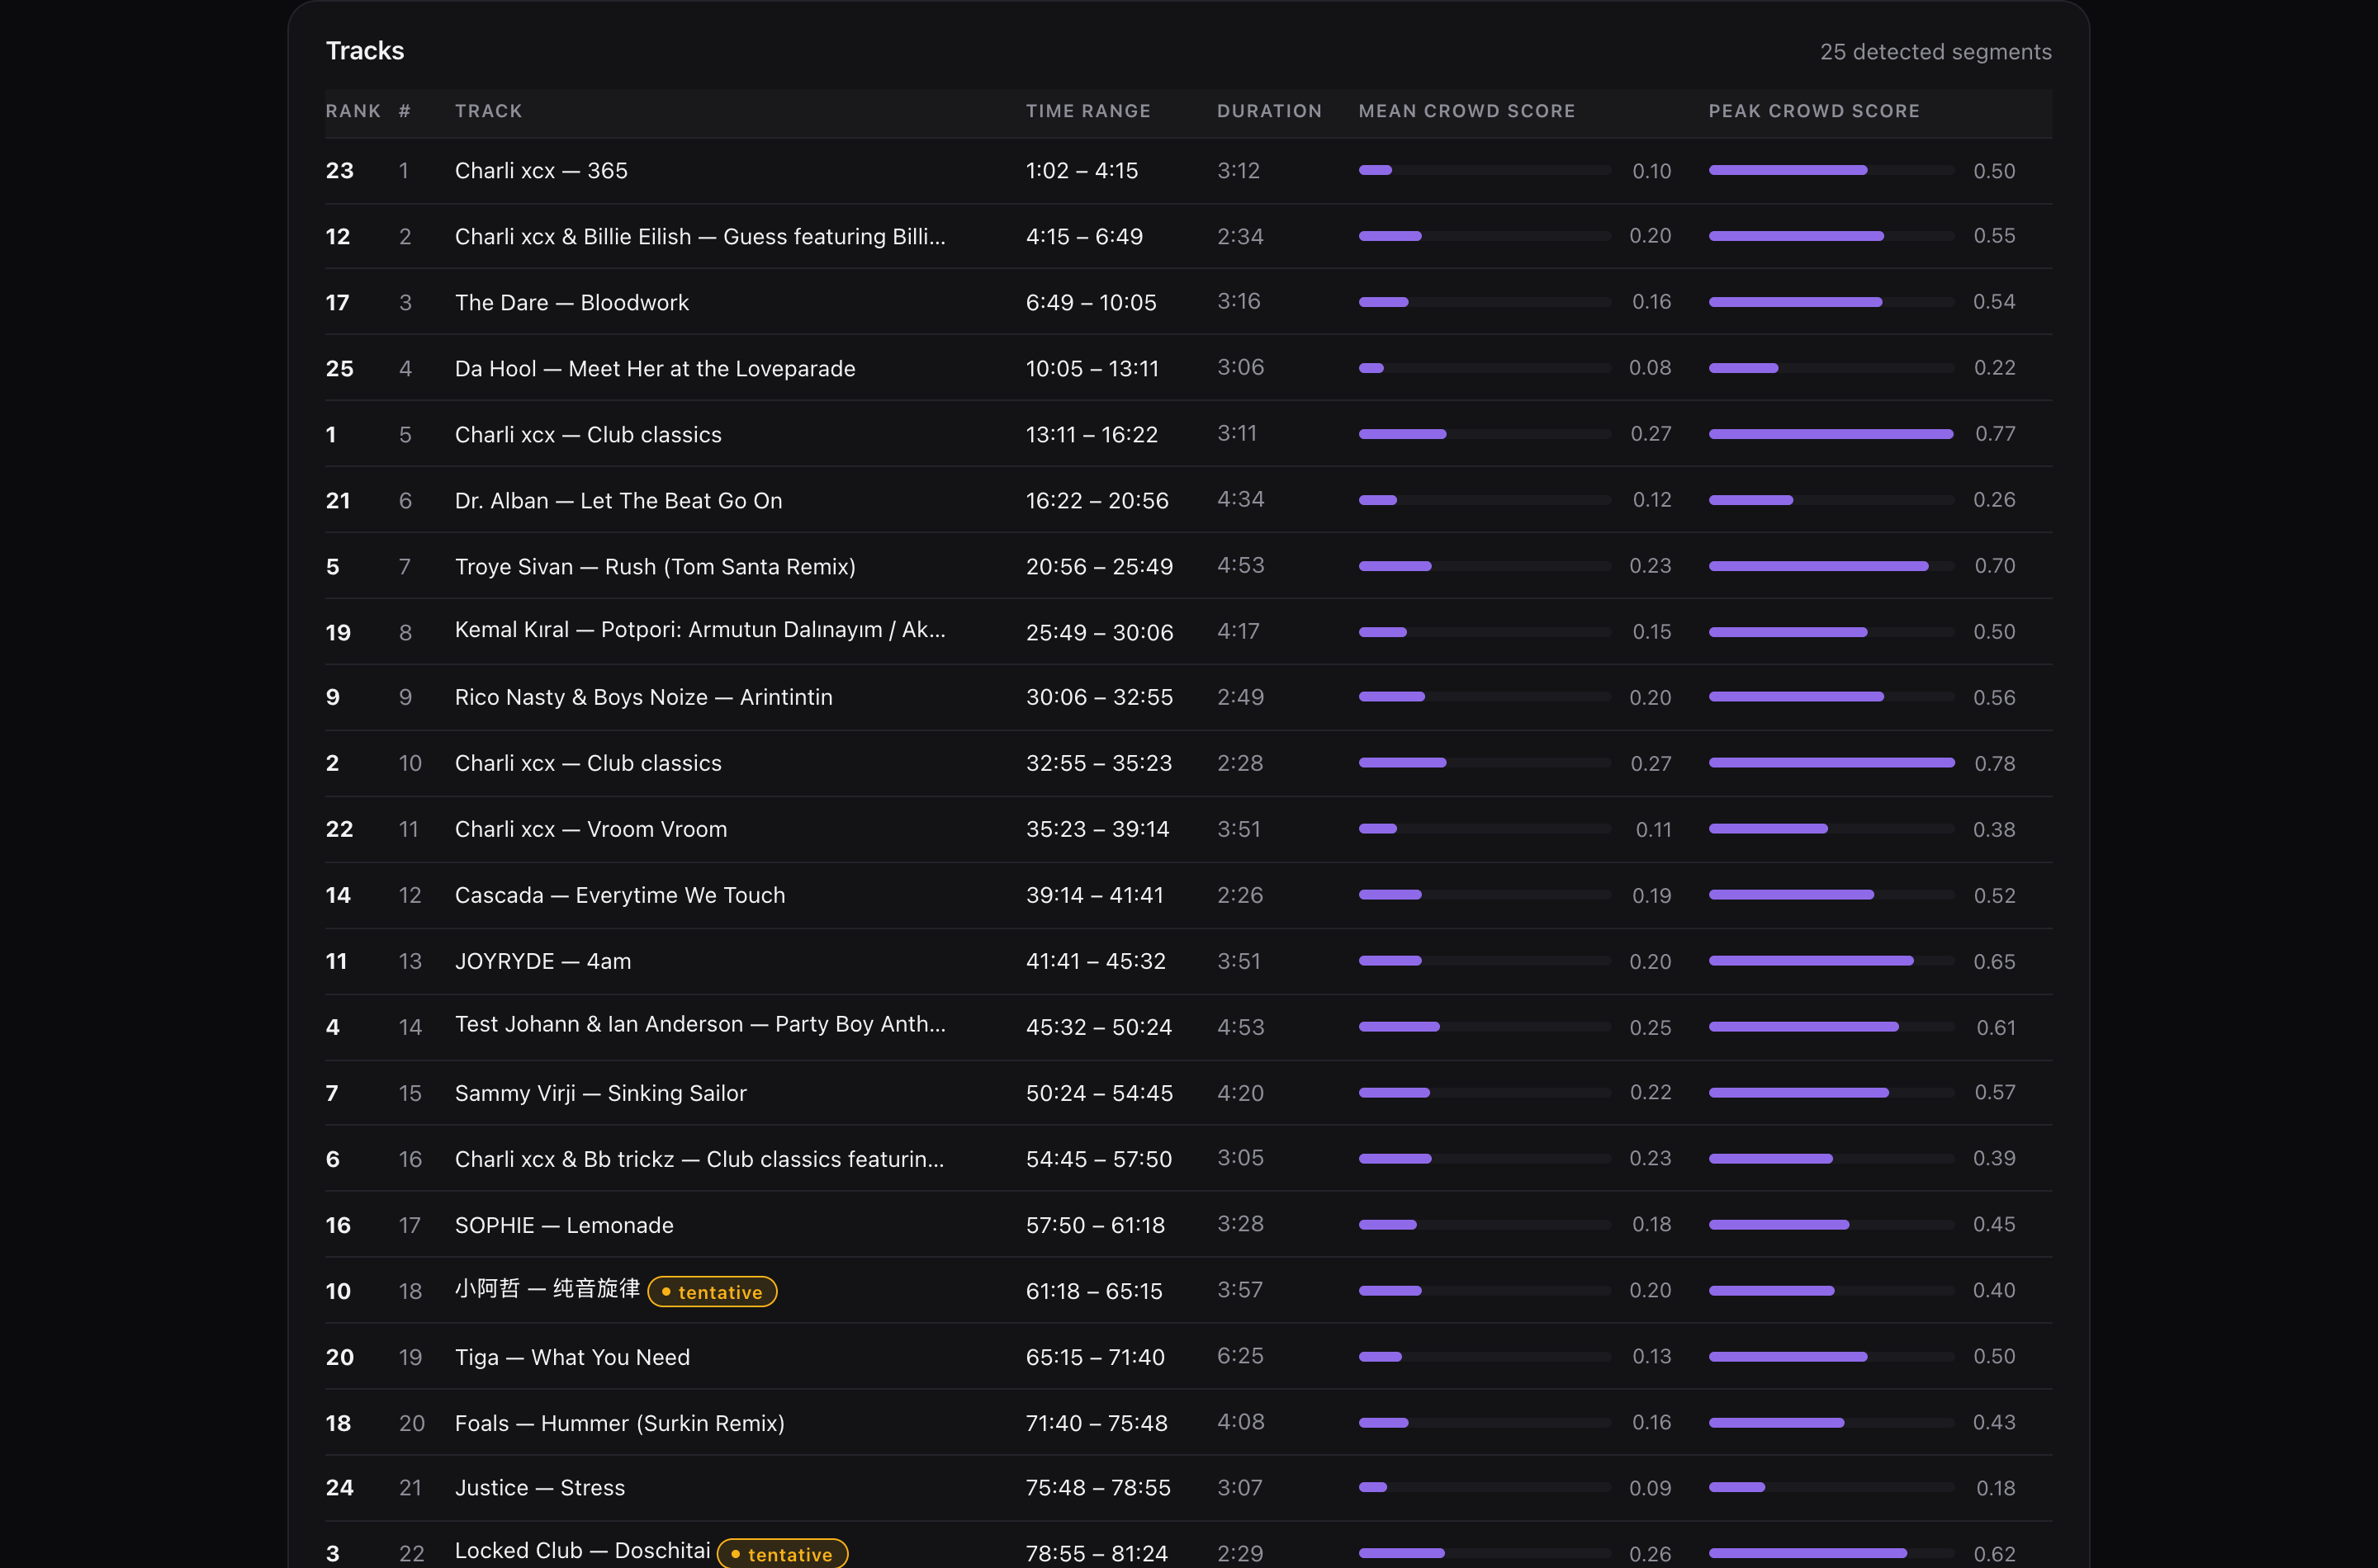The image size is (2378, 1568).
Task: Select the 'Justice — Stress' track
Action: (x=539, y=1488)
